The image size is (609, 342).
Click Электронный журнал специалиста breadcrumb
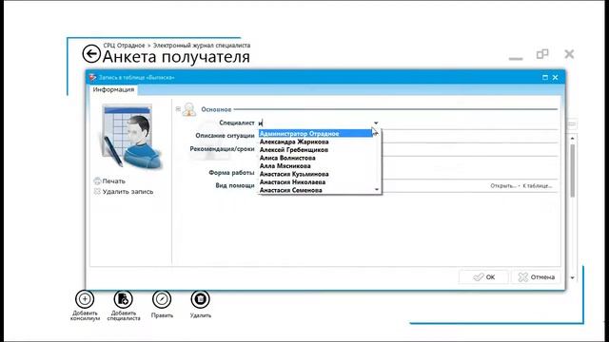[202, 46]
